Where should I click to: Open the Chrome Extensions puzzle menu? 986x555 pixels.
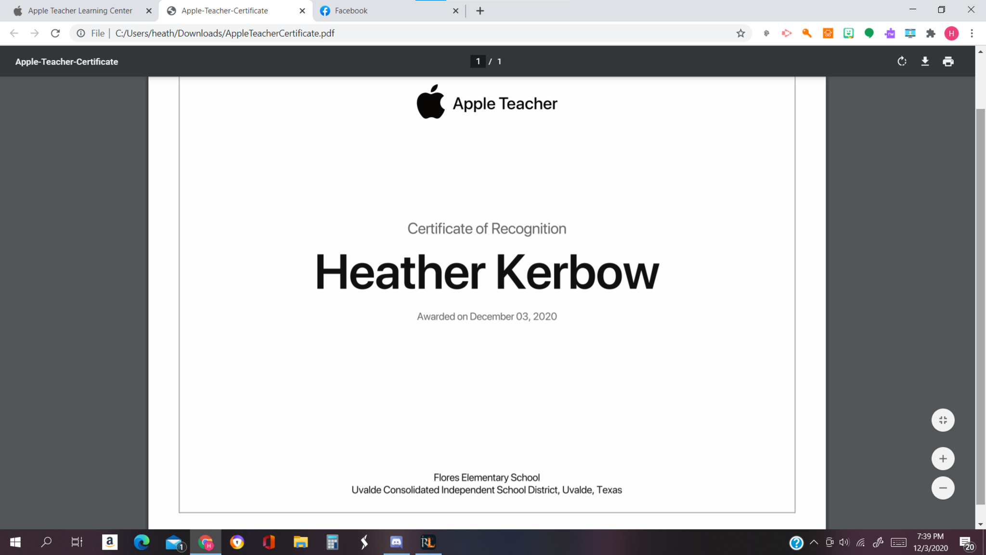[931, 33]
